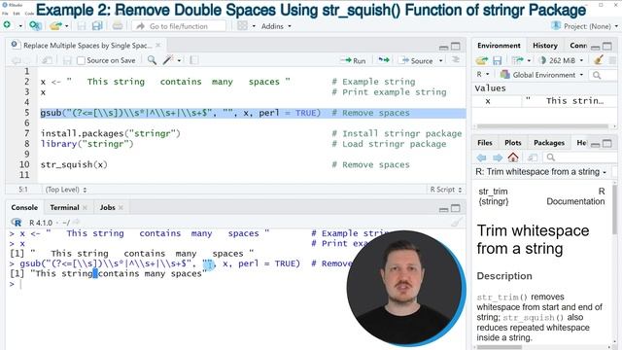Switch to the Jobs tab
The height and width of the screenshot is (350, 622).
click(108, 207)
